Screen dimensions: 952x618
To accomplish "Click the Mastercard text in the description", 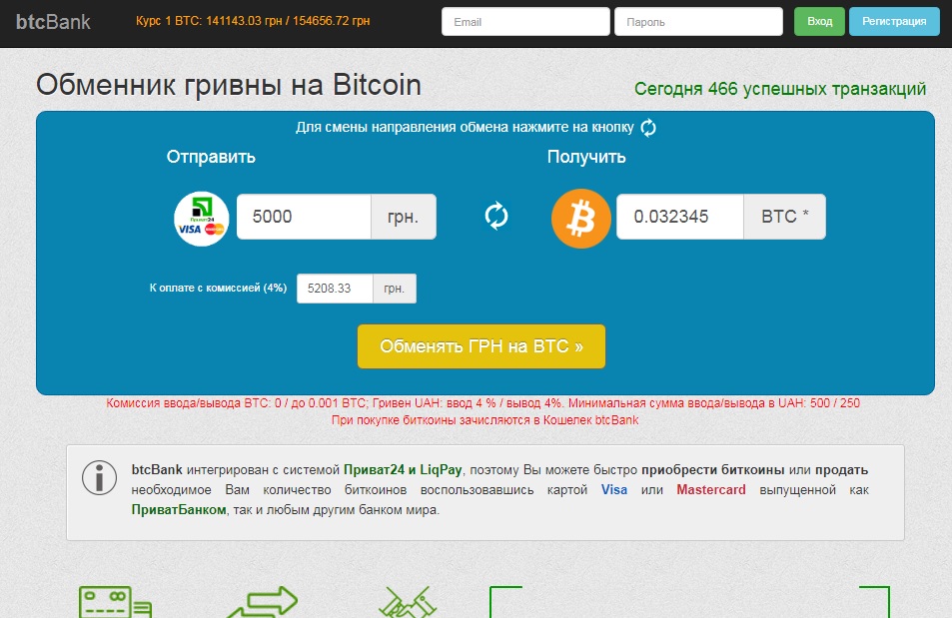I will pos(711,490).
